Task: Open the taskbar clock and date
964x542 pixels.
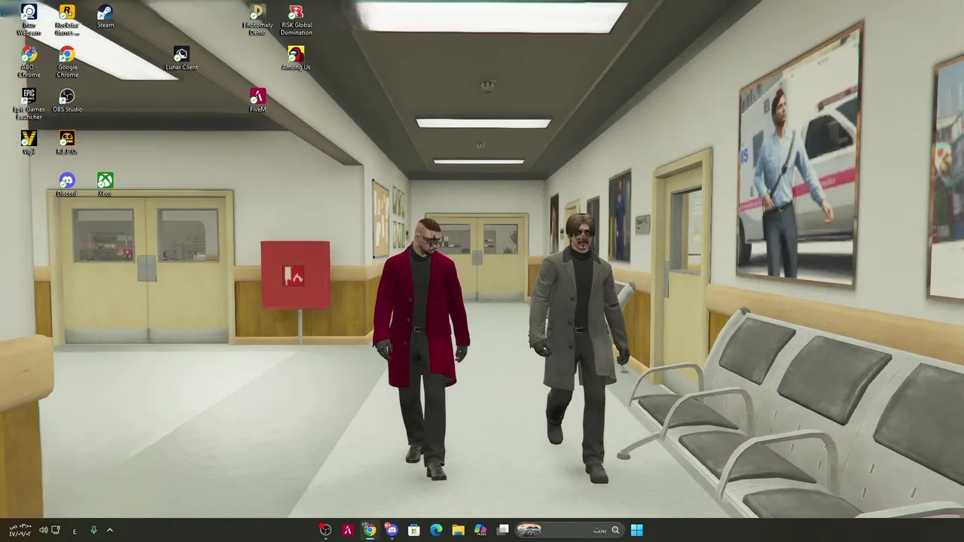Action: point(20,530)
